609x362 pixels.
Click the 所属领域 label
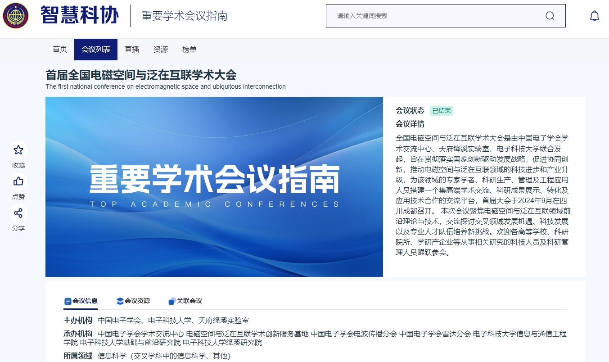point(78,356)
